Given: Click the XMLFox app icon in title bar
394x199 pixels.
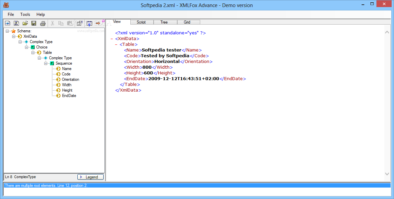Looking at the screenshot, I should (x=6, y=5).
